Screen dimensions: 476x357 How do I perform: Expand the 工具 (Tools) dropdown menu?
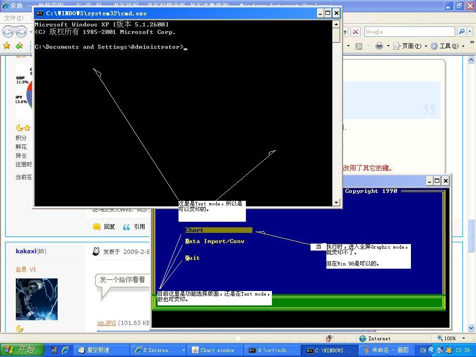(447, 46)
